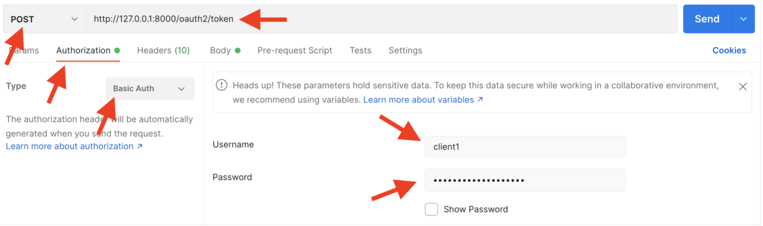Click the info icon in the Heads up banner
Viewport: 763px width, 226px height.
[222, 85]
